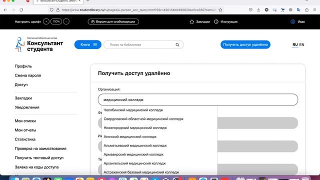The height and width of the screenshot is (180, 320).
Task: Open the list-all-tabs chevron
Action: [x=306, y=1]
